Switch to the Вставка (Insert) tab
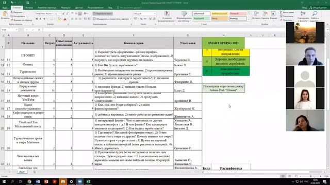Image resolution: width=330 pixels, height=185 pixels. pos(29,8)
